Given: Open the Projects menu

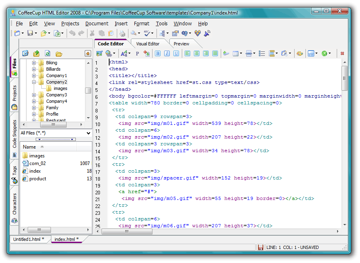Looking at the screenshot, I should coord(70,24).
